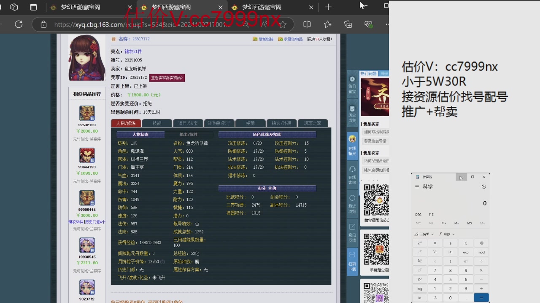
Task: Click the calculator multiply key
Action: (481, 270)
